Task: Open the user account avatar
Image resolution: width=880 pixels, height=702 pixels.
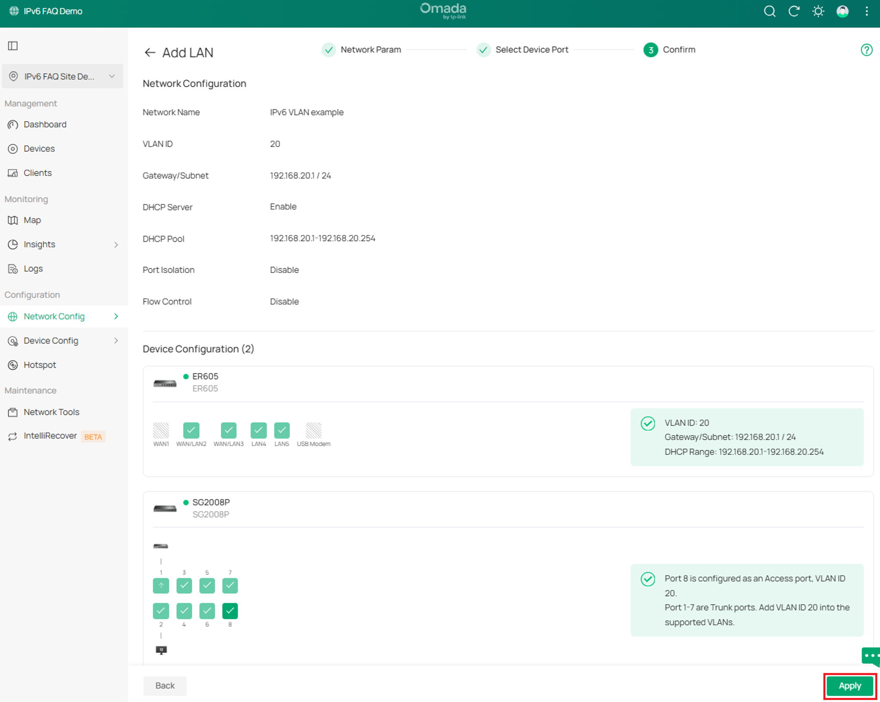Action: pyautogui.click(x=842, y=11)
